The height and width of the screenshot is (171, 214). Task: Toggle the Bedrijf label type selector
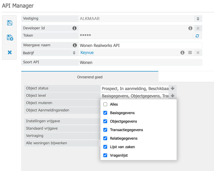click(74, 53)
